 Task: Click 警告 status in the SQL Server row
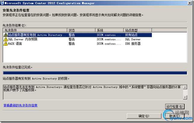pyautogui.click(x=72, y=39)
